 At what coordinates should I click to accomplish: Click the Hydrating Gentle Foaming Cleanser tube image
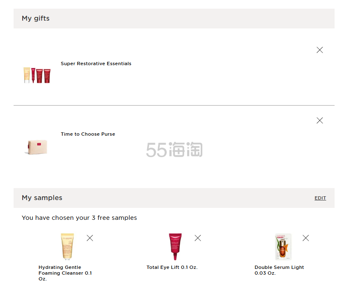coord(67,247)
